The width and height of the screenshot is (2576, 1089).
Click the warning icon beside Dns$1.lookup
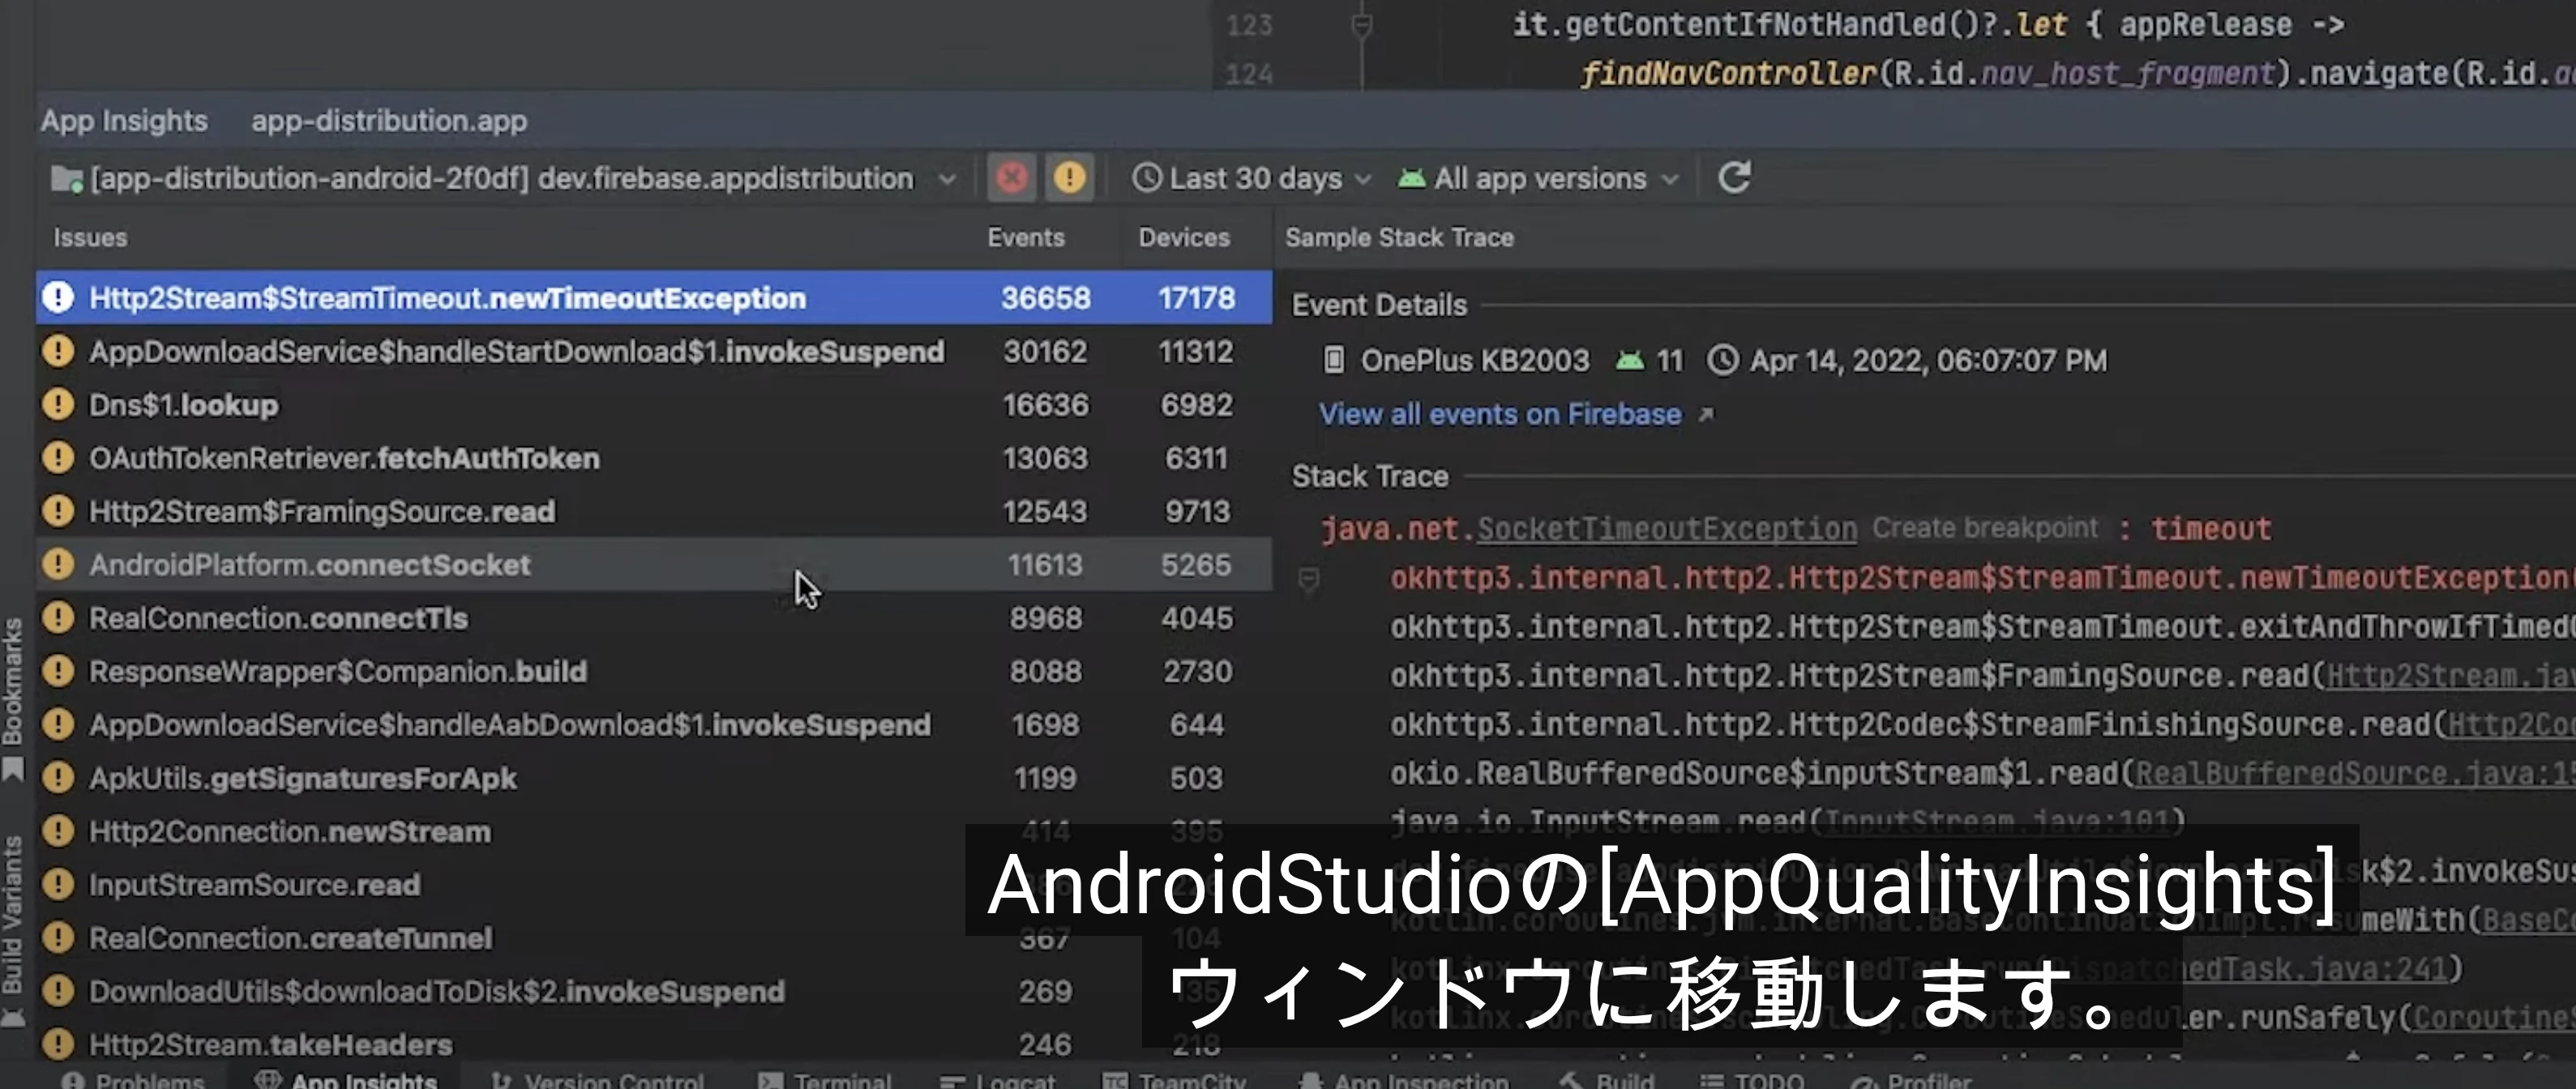58,404
